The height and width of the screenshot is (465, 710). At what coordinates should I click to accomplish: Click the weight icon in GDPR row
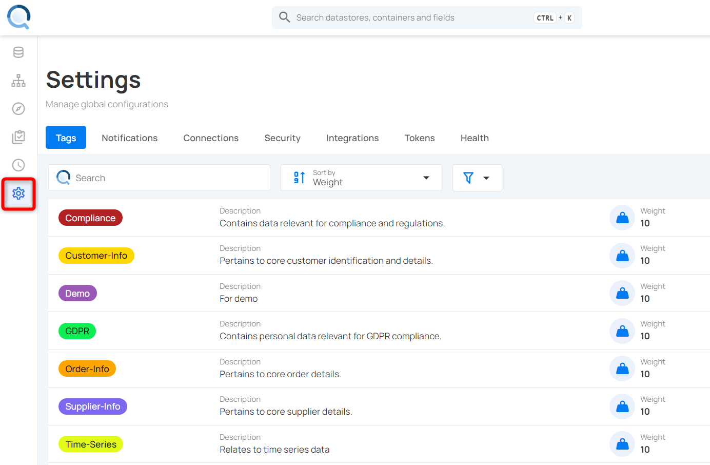click(x=622, y=331)
